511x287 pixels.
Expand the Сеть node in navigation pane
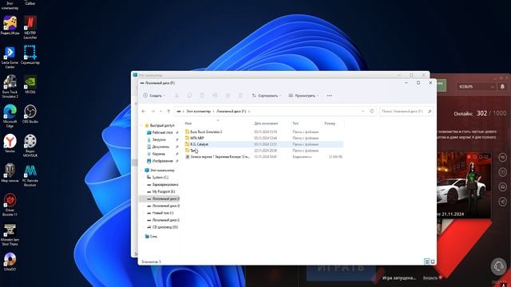142,237
